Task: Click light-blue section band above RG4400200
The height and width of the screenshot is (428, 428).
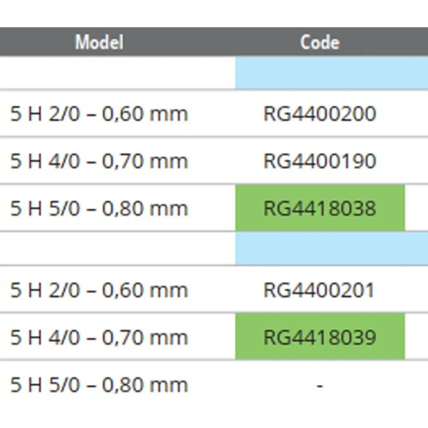Action: [x=332, y=73]
